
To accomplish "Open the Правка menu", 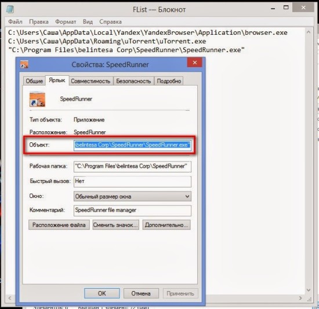I will click(39, 22).
